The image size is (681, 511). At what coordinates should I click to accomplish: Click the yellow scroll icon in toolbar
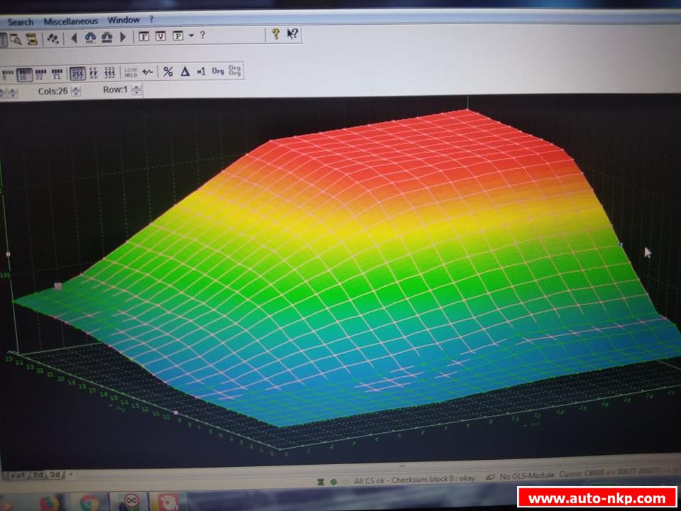point(32,39)
